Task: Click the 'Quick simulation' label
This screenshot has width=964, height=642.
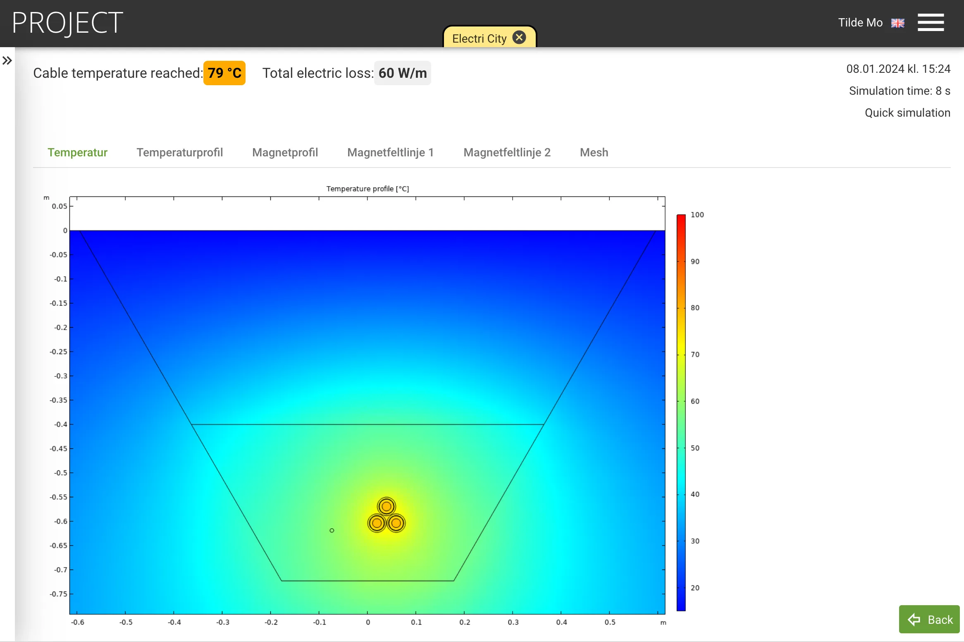Action: (907, 113)
